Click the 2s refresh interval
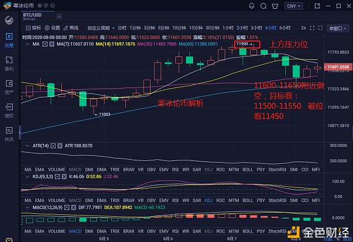 pyautogui.click(x=304, y=28)
